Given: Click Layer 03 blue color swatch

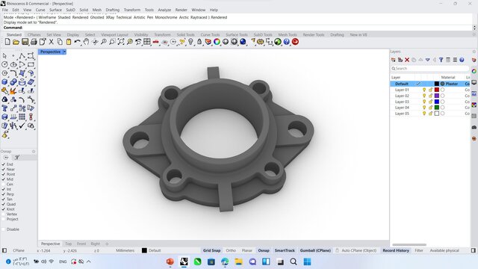Looking at the screenshot, I should [x=436, y=102].
